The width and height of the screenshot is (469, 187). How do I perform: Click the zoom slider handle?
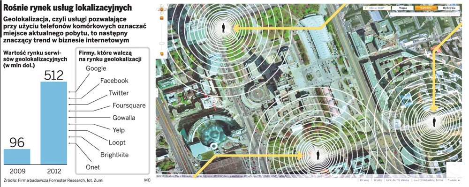162,43
